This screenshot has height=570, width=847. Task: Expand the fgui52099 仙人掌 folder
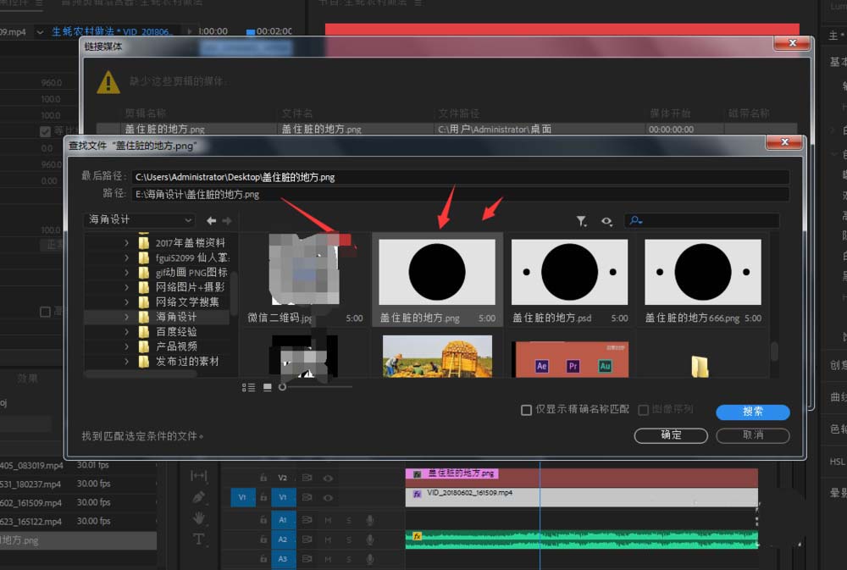[x=126, y=257]
